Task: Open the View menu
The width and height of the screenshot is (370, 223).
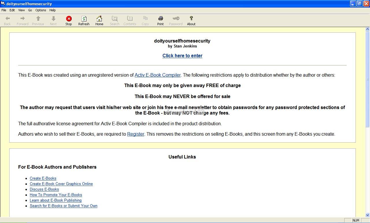Action: click(x=21, y=10)
